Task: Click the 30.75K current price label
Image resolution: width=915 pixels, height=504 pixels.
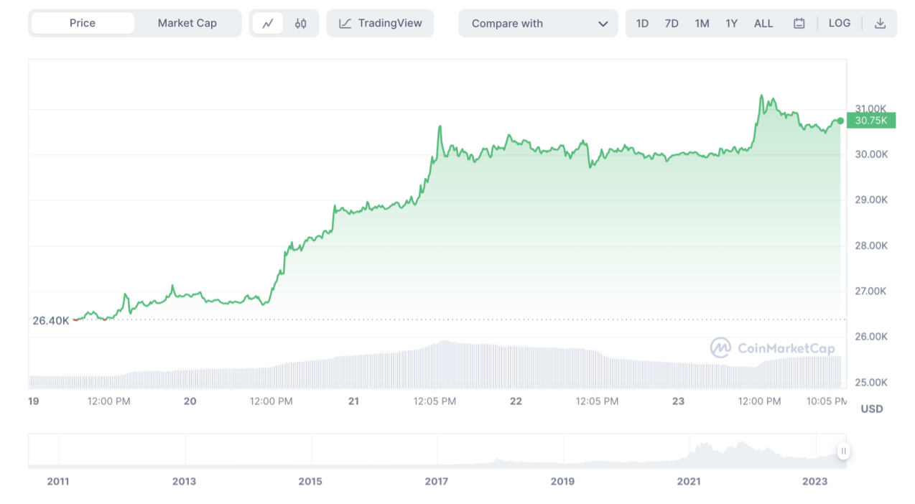Action: (870, 121)
